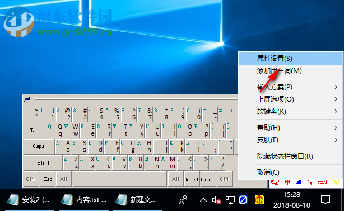Click the yellow gear icon on IME bar
Viewport: 344px width, 211px height.
click(336, 182)
